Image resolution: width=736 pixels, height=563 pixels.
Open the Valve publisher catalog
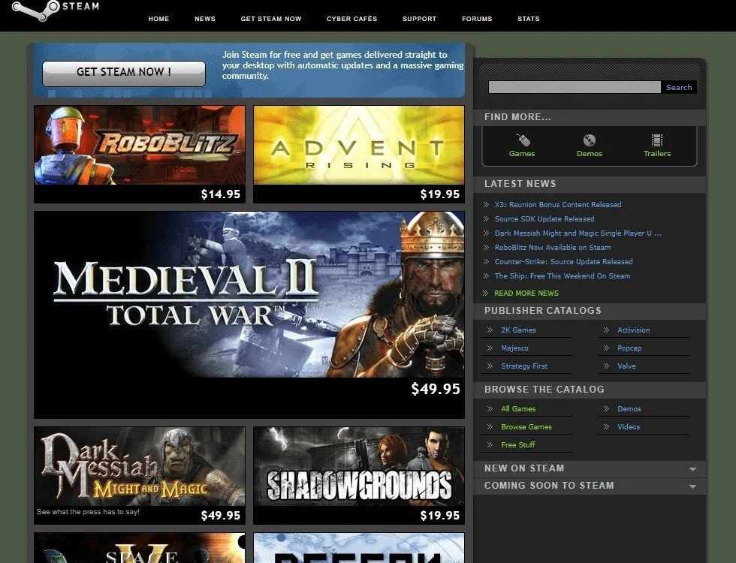click(x=626, y=366)
